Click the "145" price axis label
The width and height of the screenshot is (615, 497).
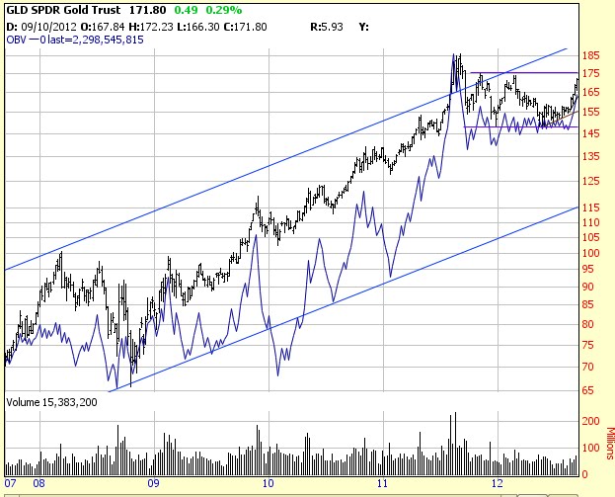point(590,133)
